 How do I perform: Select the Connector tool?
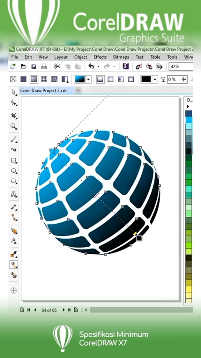(x=14, y=218)
